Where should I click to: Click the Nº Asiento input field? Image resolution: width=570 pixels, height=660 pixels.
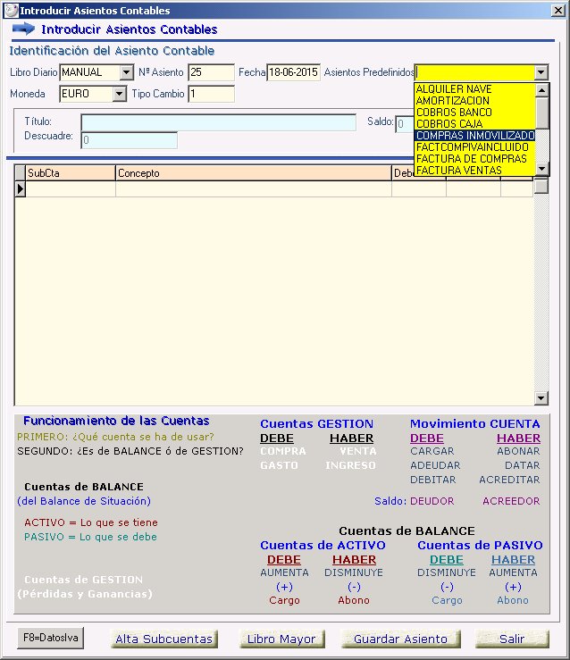click(211, 72)
